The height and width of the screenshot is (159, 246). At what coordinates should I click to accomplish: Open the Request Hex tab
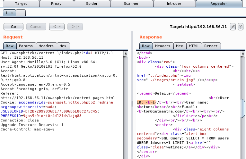(63, 46)
